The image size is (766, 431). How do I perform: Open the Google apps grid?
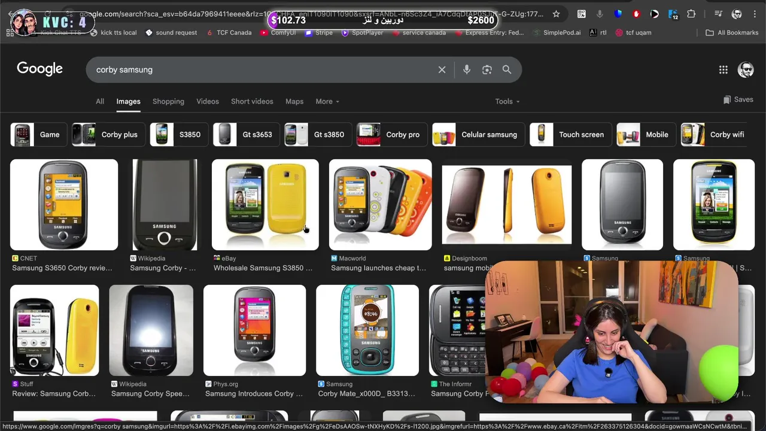[x=723, y=69]
